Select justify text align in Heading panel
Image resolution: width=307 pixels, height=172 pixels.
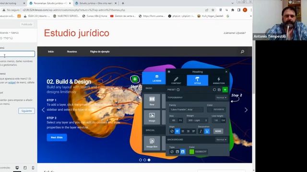[x=193, y=131]
